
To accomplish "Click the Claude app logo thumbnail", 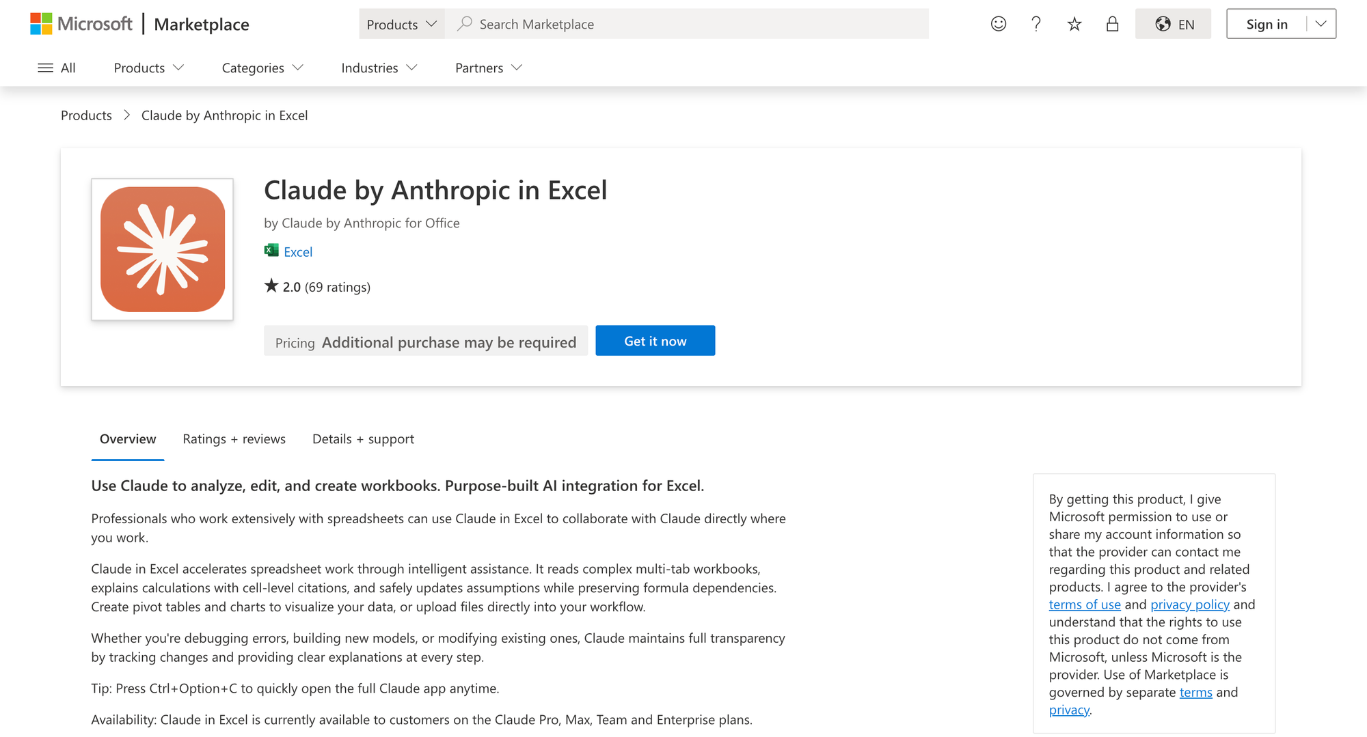I will pos(163,249).
